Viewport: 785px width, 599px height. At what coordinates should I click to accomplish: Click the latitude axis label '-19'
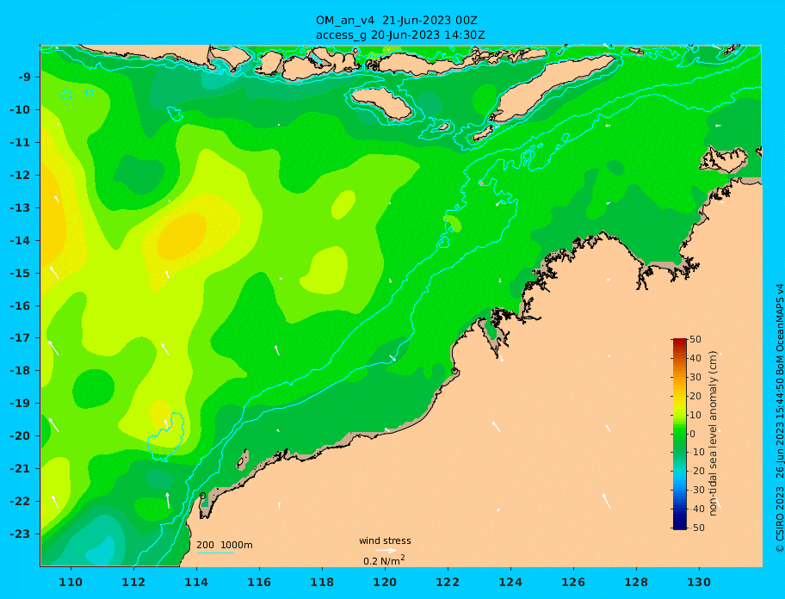pos(20,404)
